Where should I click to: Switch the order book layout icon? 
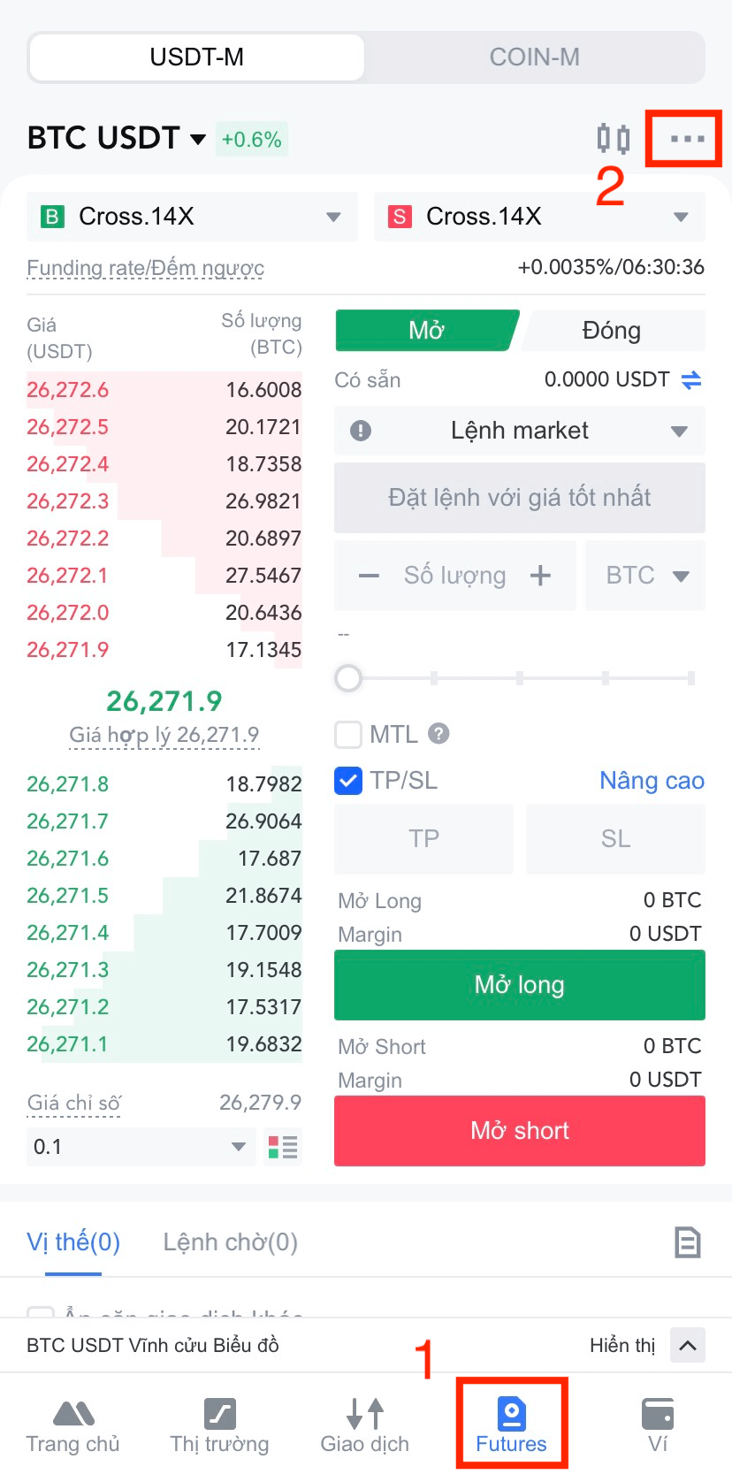[283, 1147]
